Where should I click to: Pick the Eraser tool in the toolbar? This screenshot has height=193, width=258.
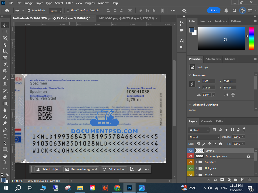(5, 97)
